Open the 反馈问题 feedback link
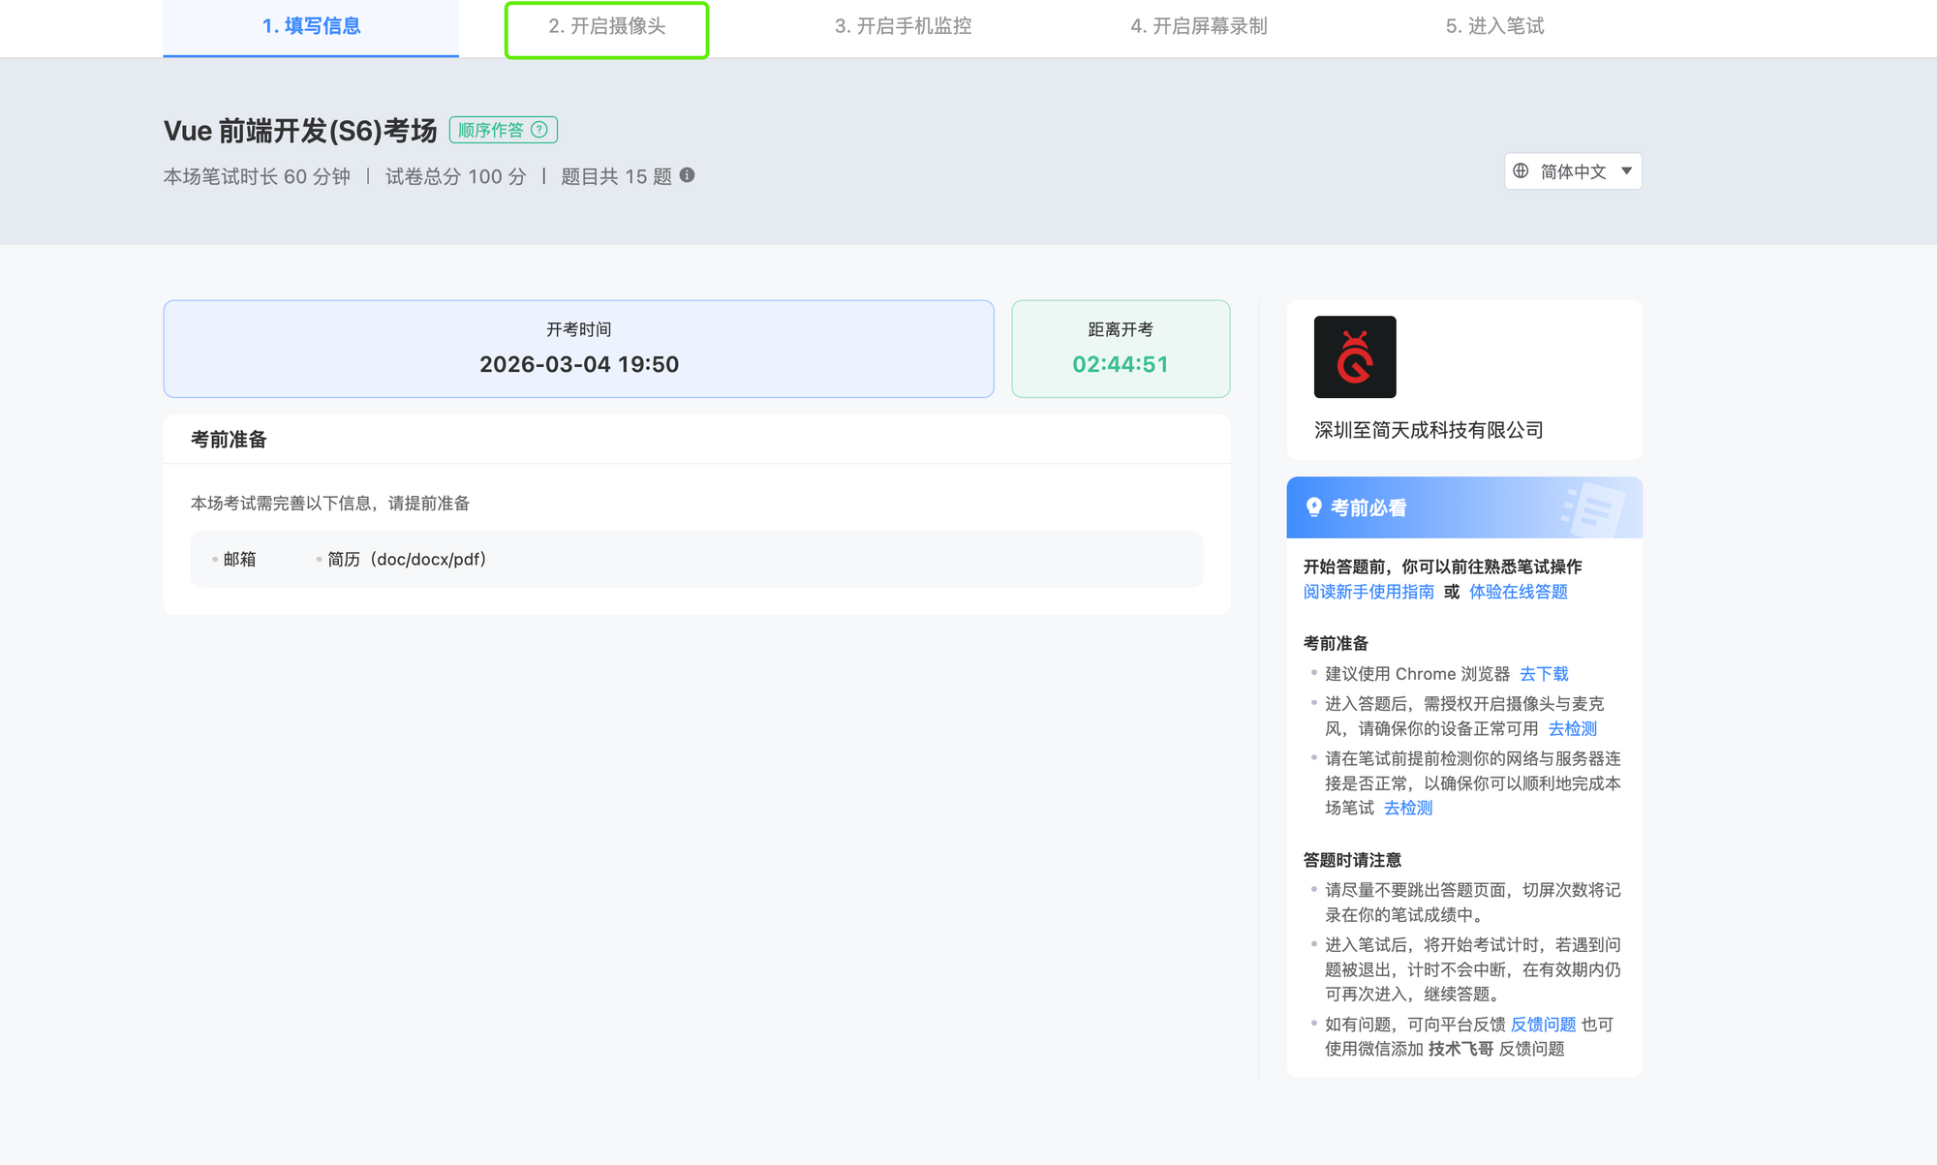Viewport: 1937px width, 1165px height. (1543, 1025)
